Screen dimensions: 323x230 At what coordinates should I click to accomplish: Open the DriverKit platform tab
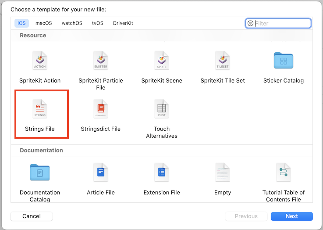coord(123,23)
